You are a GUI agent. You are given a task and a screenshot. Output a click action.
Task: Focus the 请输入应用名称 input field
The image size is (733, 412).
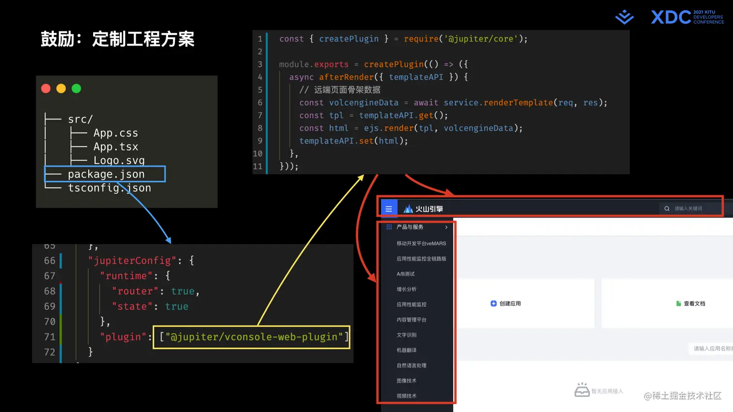[x=711, y=349]
